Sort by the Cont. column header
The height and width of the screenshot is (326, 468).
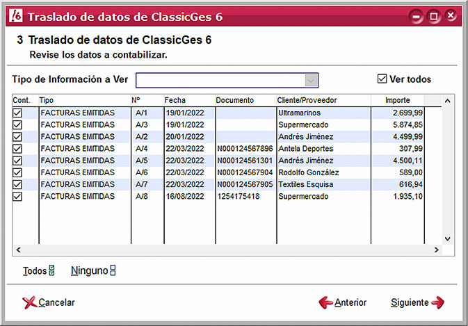point(25,100)
